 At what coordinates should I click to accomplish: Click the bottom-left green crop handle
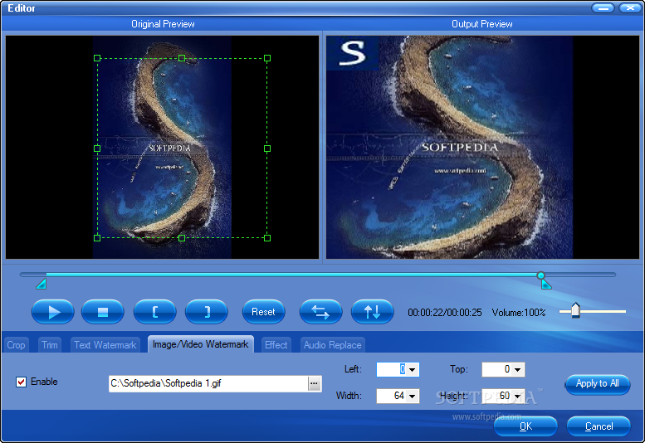(97, 237)
